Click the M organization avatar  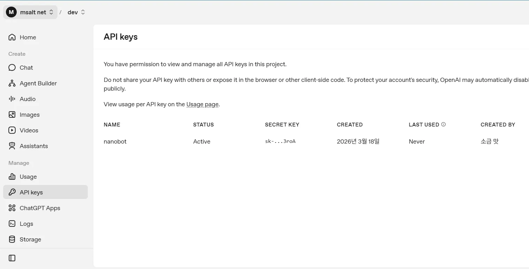click(11, 12)
